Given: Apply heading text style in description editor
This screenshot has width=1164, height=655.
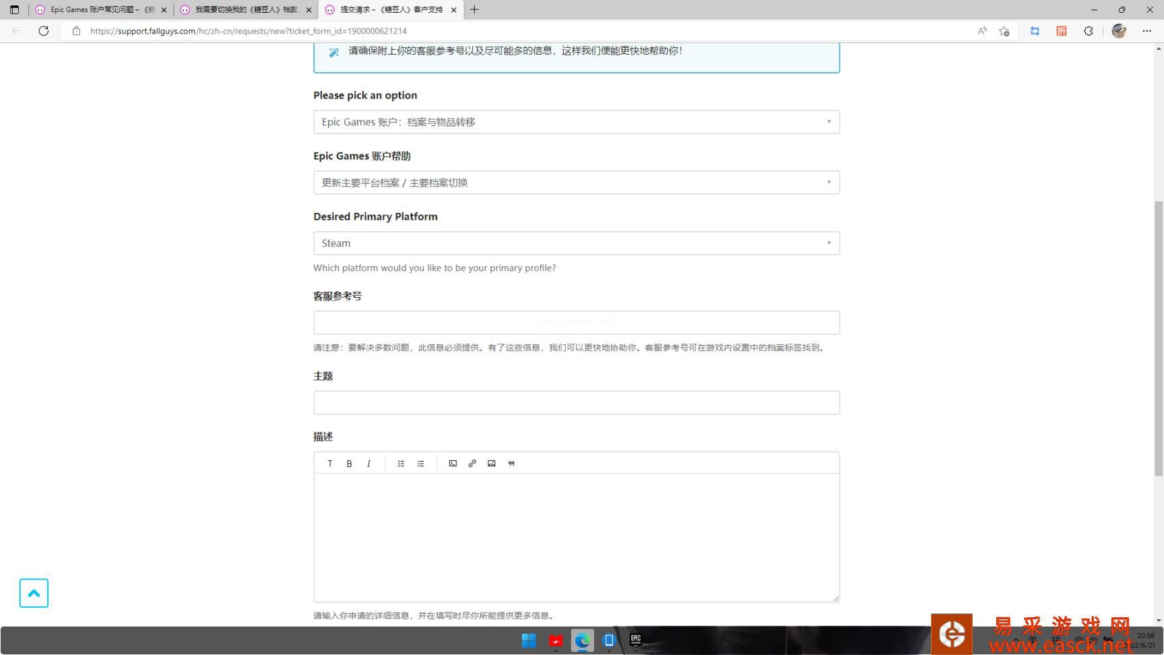Looking at the screenshot, I should pos(329,464).
